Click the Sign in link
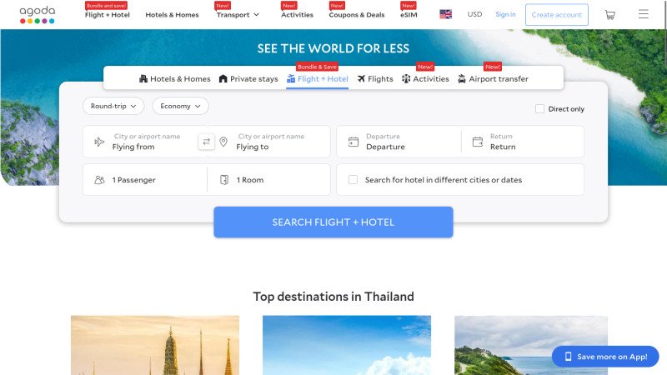 tap(505, 14)
